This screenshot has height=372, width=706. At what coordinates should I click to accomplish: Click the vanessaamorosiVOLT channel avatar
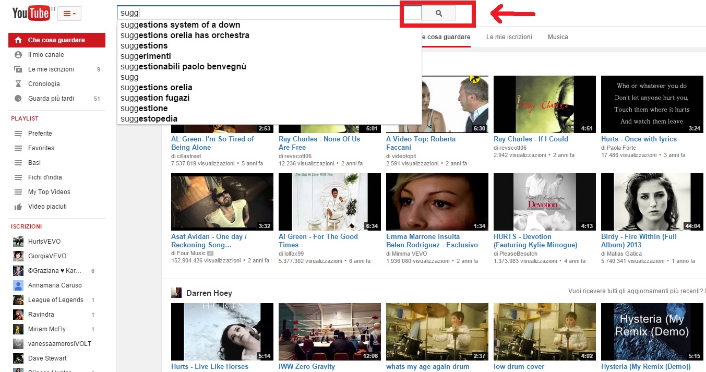click(18, 344)
